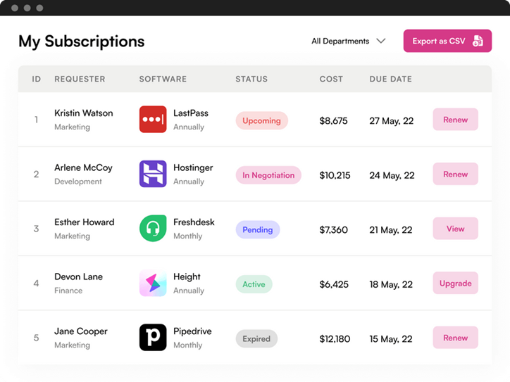510x382 pixels.
Task: Click the CSV file icon in Export button
Action: pyautogui.click(x=478, y=41)
